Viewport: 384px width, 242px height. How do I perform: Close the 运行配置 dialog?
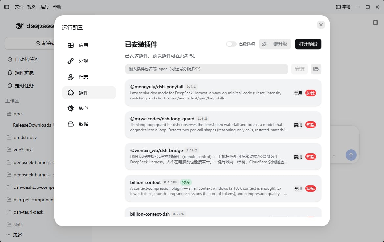click(321, 25)
